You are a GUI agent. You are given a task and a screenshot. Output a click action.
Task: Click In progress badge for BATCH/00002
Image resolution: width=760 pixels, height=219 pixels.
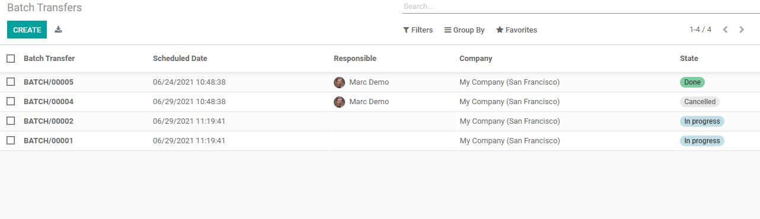click(702, 121)
